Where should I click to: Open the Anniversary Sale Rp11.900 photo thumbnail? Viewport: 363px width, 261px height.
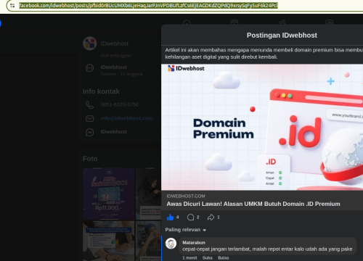click(108, 194)
